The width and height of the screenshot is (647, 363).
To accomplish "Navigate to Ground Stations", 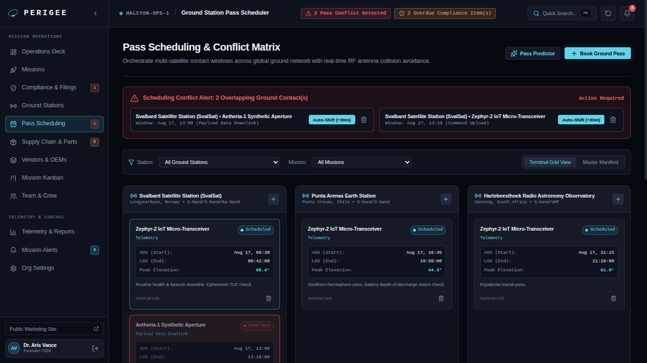I will 54,105.
